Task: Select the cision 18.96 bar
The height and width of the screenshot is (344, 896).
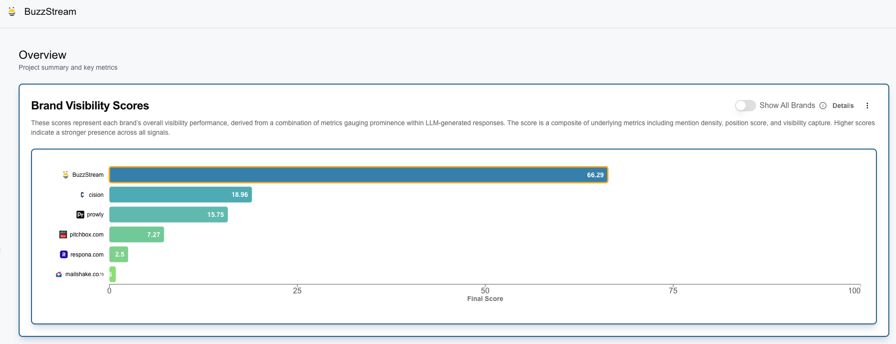Action: click(x=181, y=195)
